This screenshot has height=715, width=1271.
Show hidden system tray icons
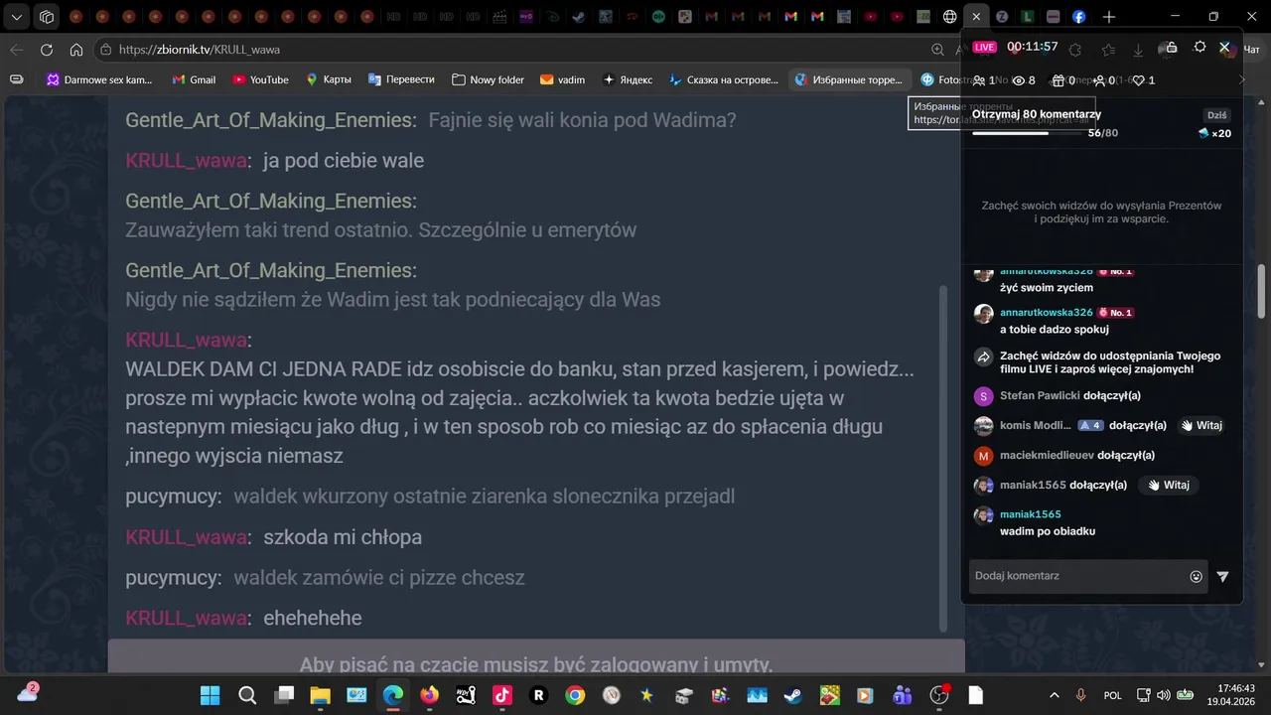point(1054,695)
